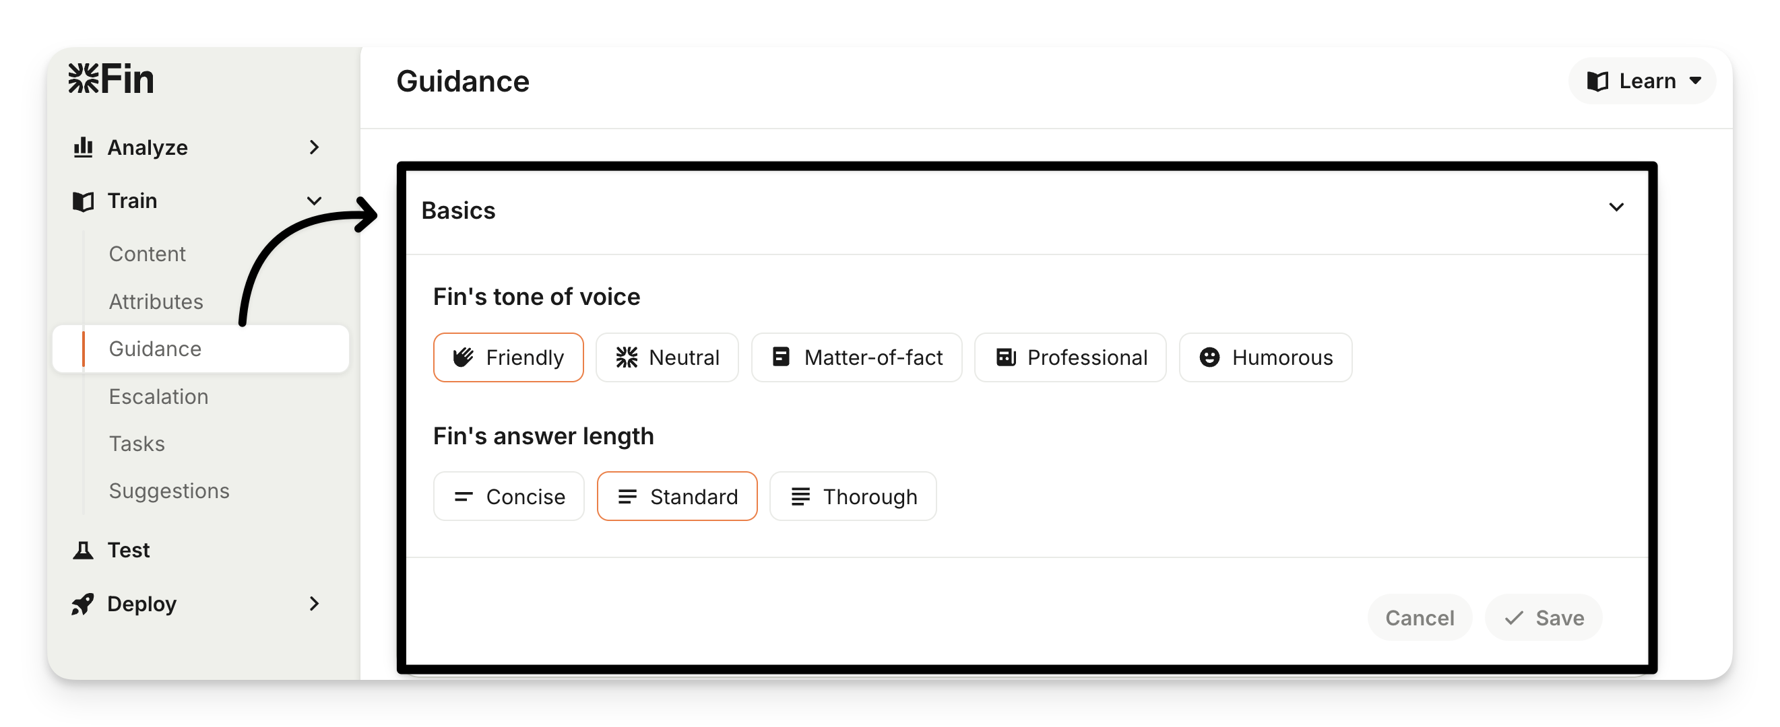Collapse the Basics section chevron
This screenshot has height=727, width=1780.
click(x=1616, y=207)
